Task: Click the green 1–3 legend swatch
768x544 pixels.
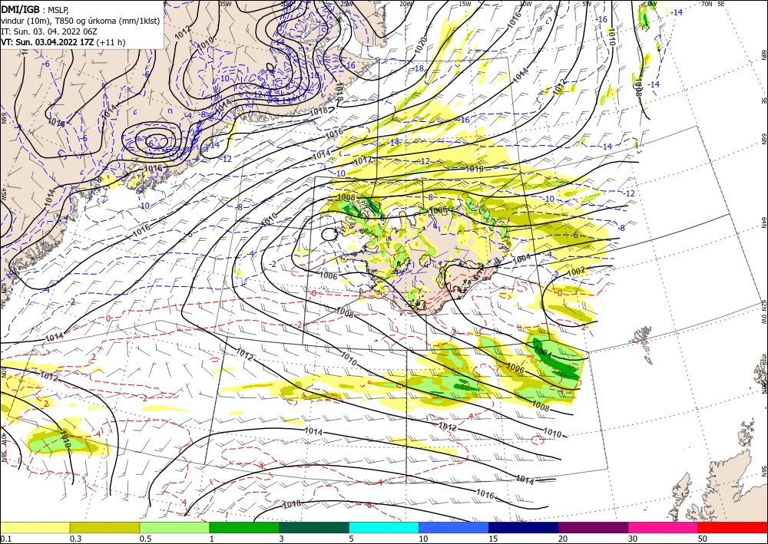Action: (x=244, y=527)
